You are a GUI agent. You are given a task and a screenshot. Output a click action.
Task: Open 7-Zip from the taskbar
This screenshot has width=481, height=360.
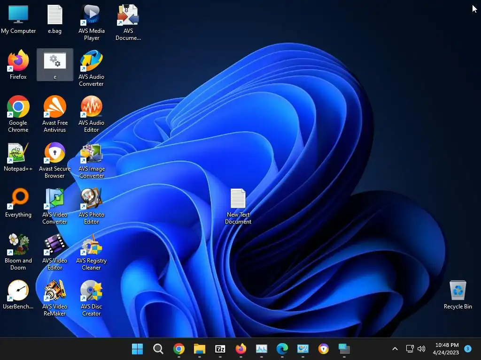[x=220, y=349]
